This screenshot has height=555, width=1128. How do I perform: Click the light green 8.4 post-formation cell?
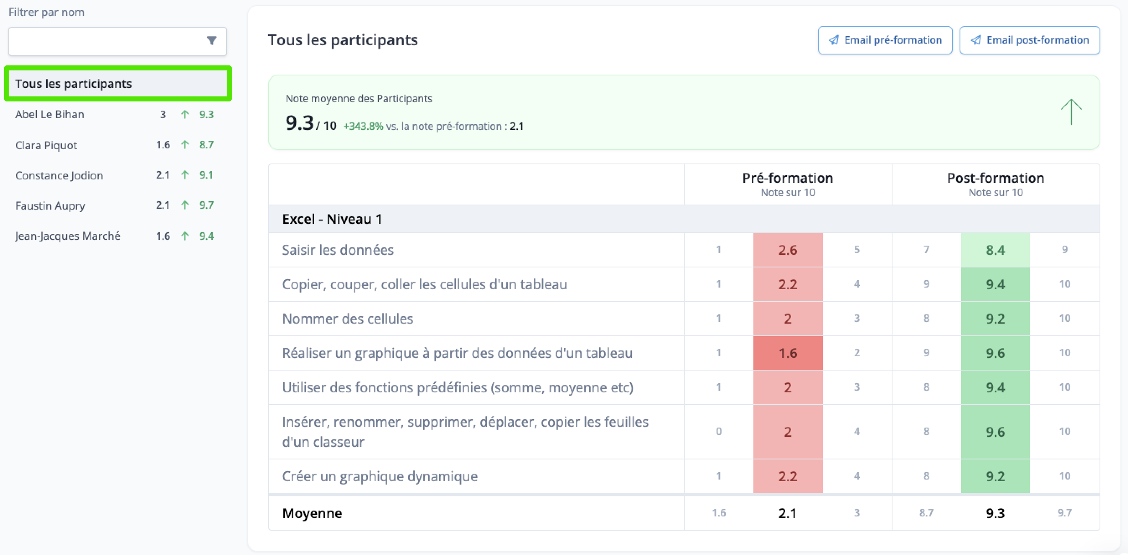[x=995, y=250]
